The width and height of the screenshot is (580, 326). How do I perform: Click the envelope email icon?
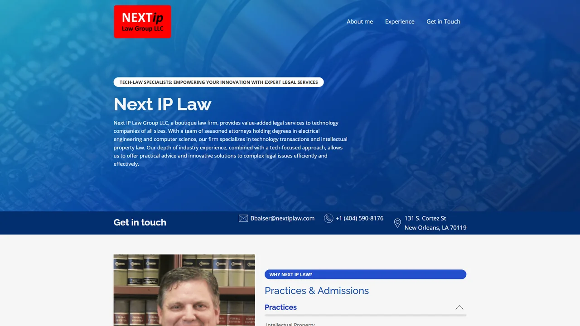243,218
